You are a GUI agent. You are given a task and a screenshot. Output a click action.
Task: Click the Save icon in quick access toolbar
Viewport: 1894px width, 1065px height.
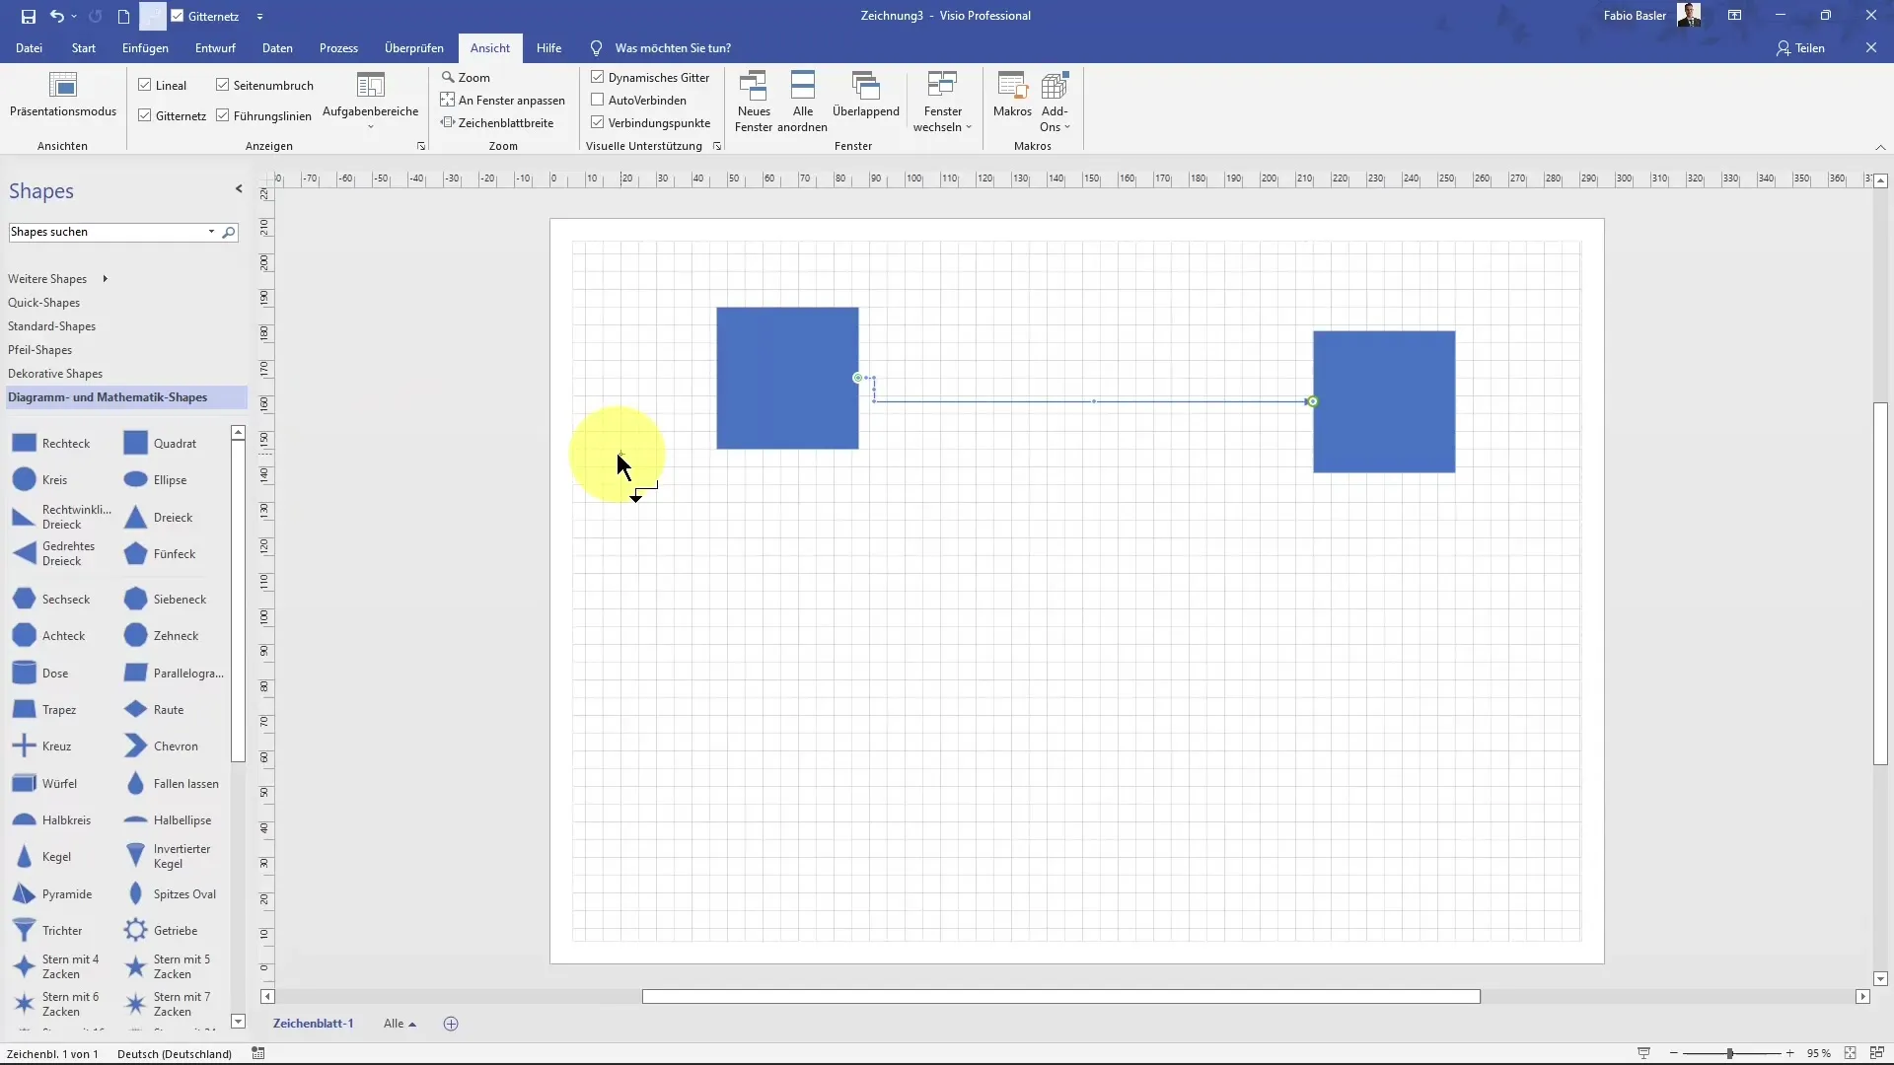tap(29, 16)
